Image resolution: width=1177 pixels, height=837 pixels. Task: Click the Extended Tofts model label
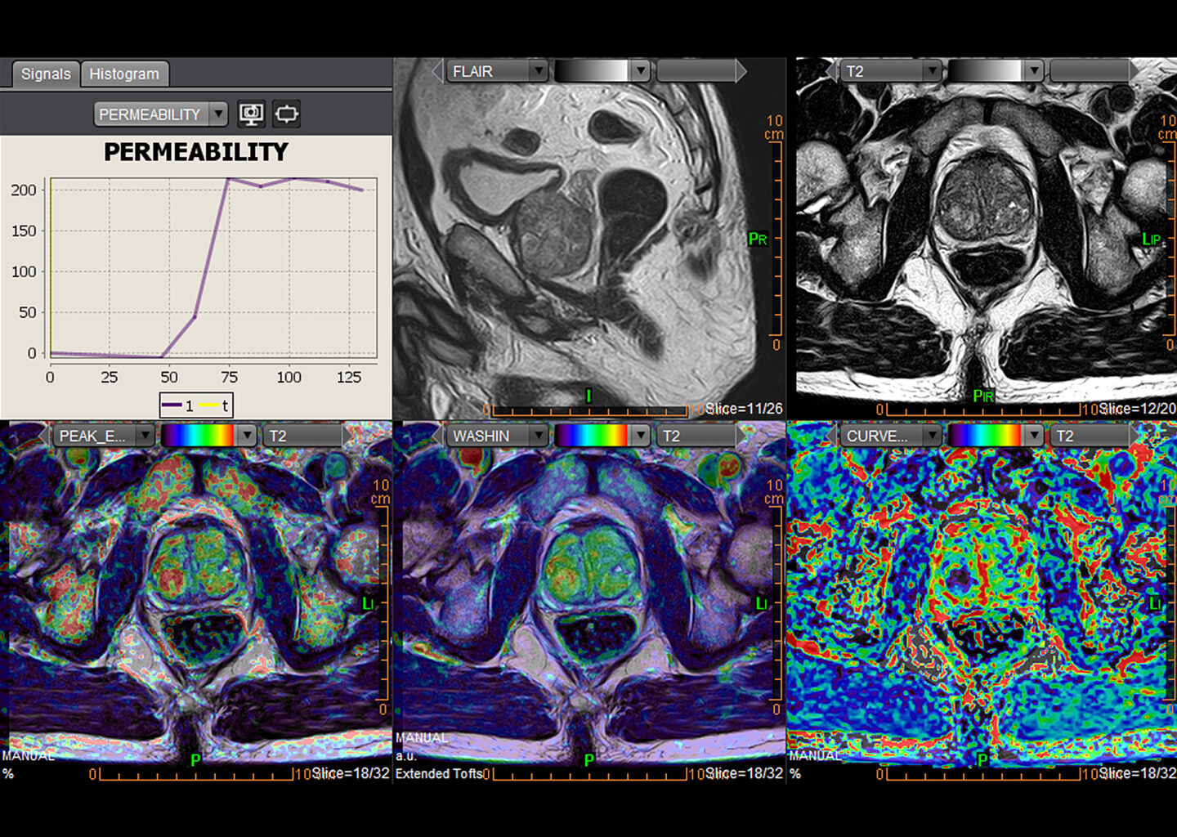(438, 773)
